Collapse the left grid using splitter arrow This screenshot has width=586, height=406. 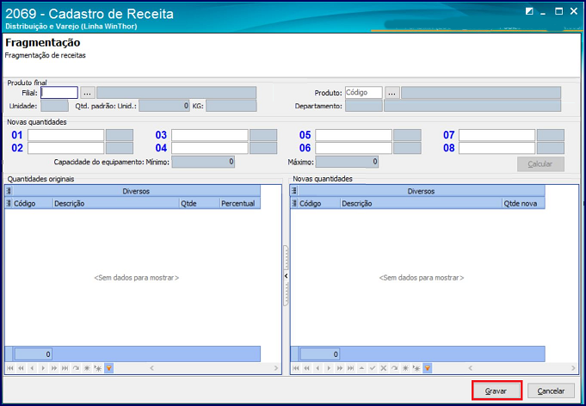[286, 276]
